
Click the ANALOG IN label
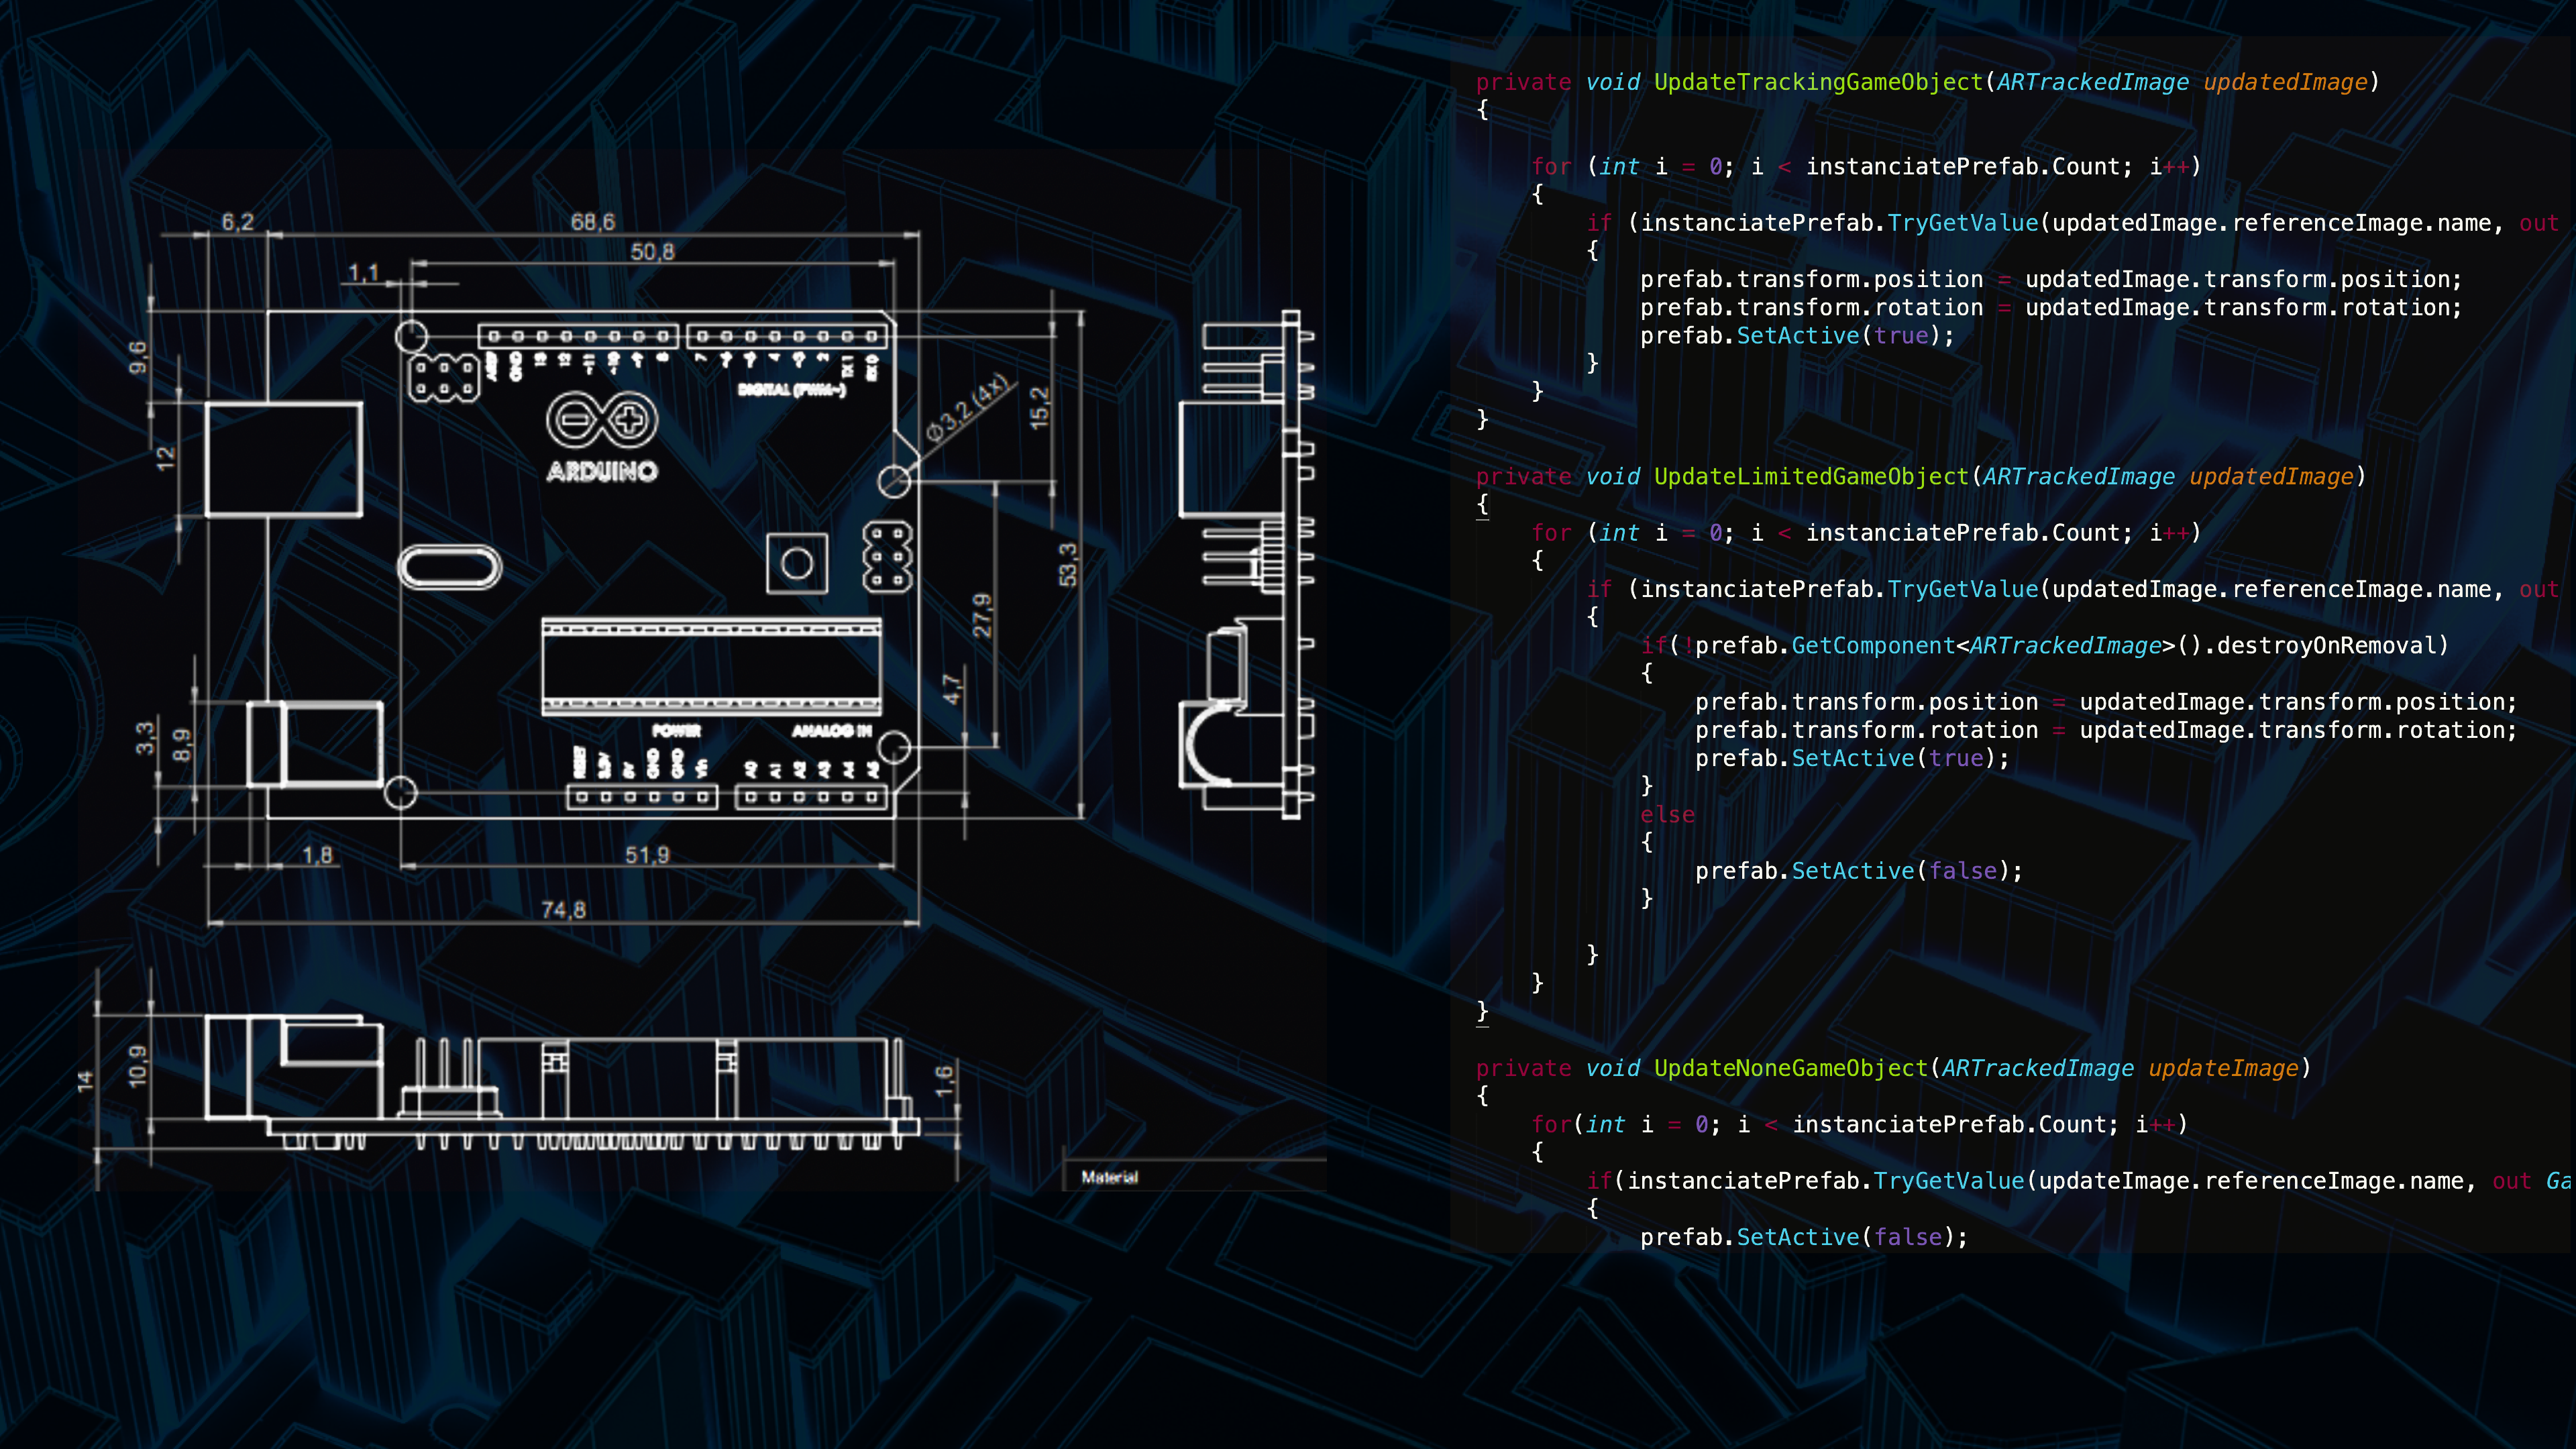(x=832, y=731)
